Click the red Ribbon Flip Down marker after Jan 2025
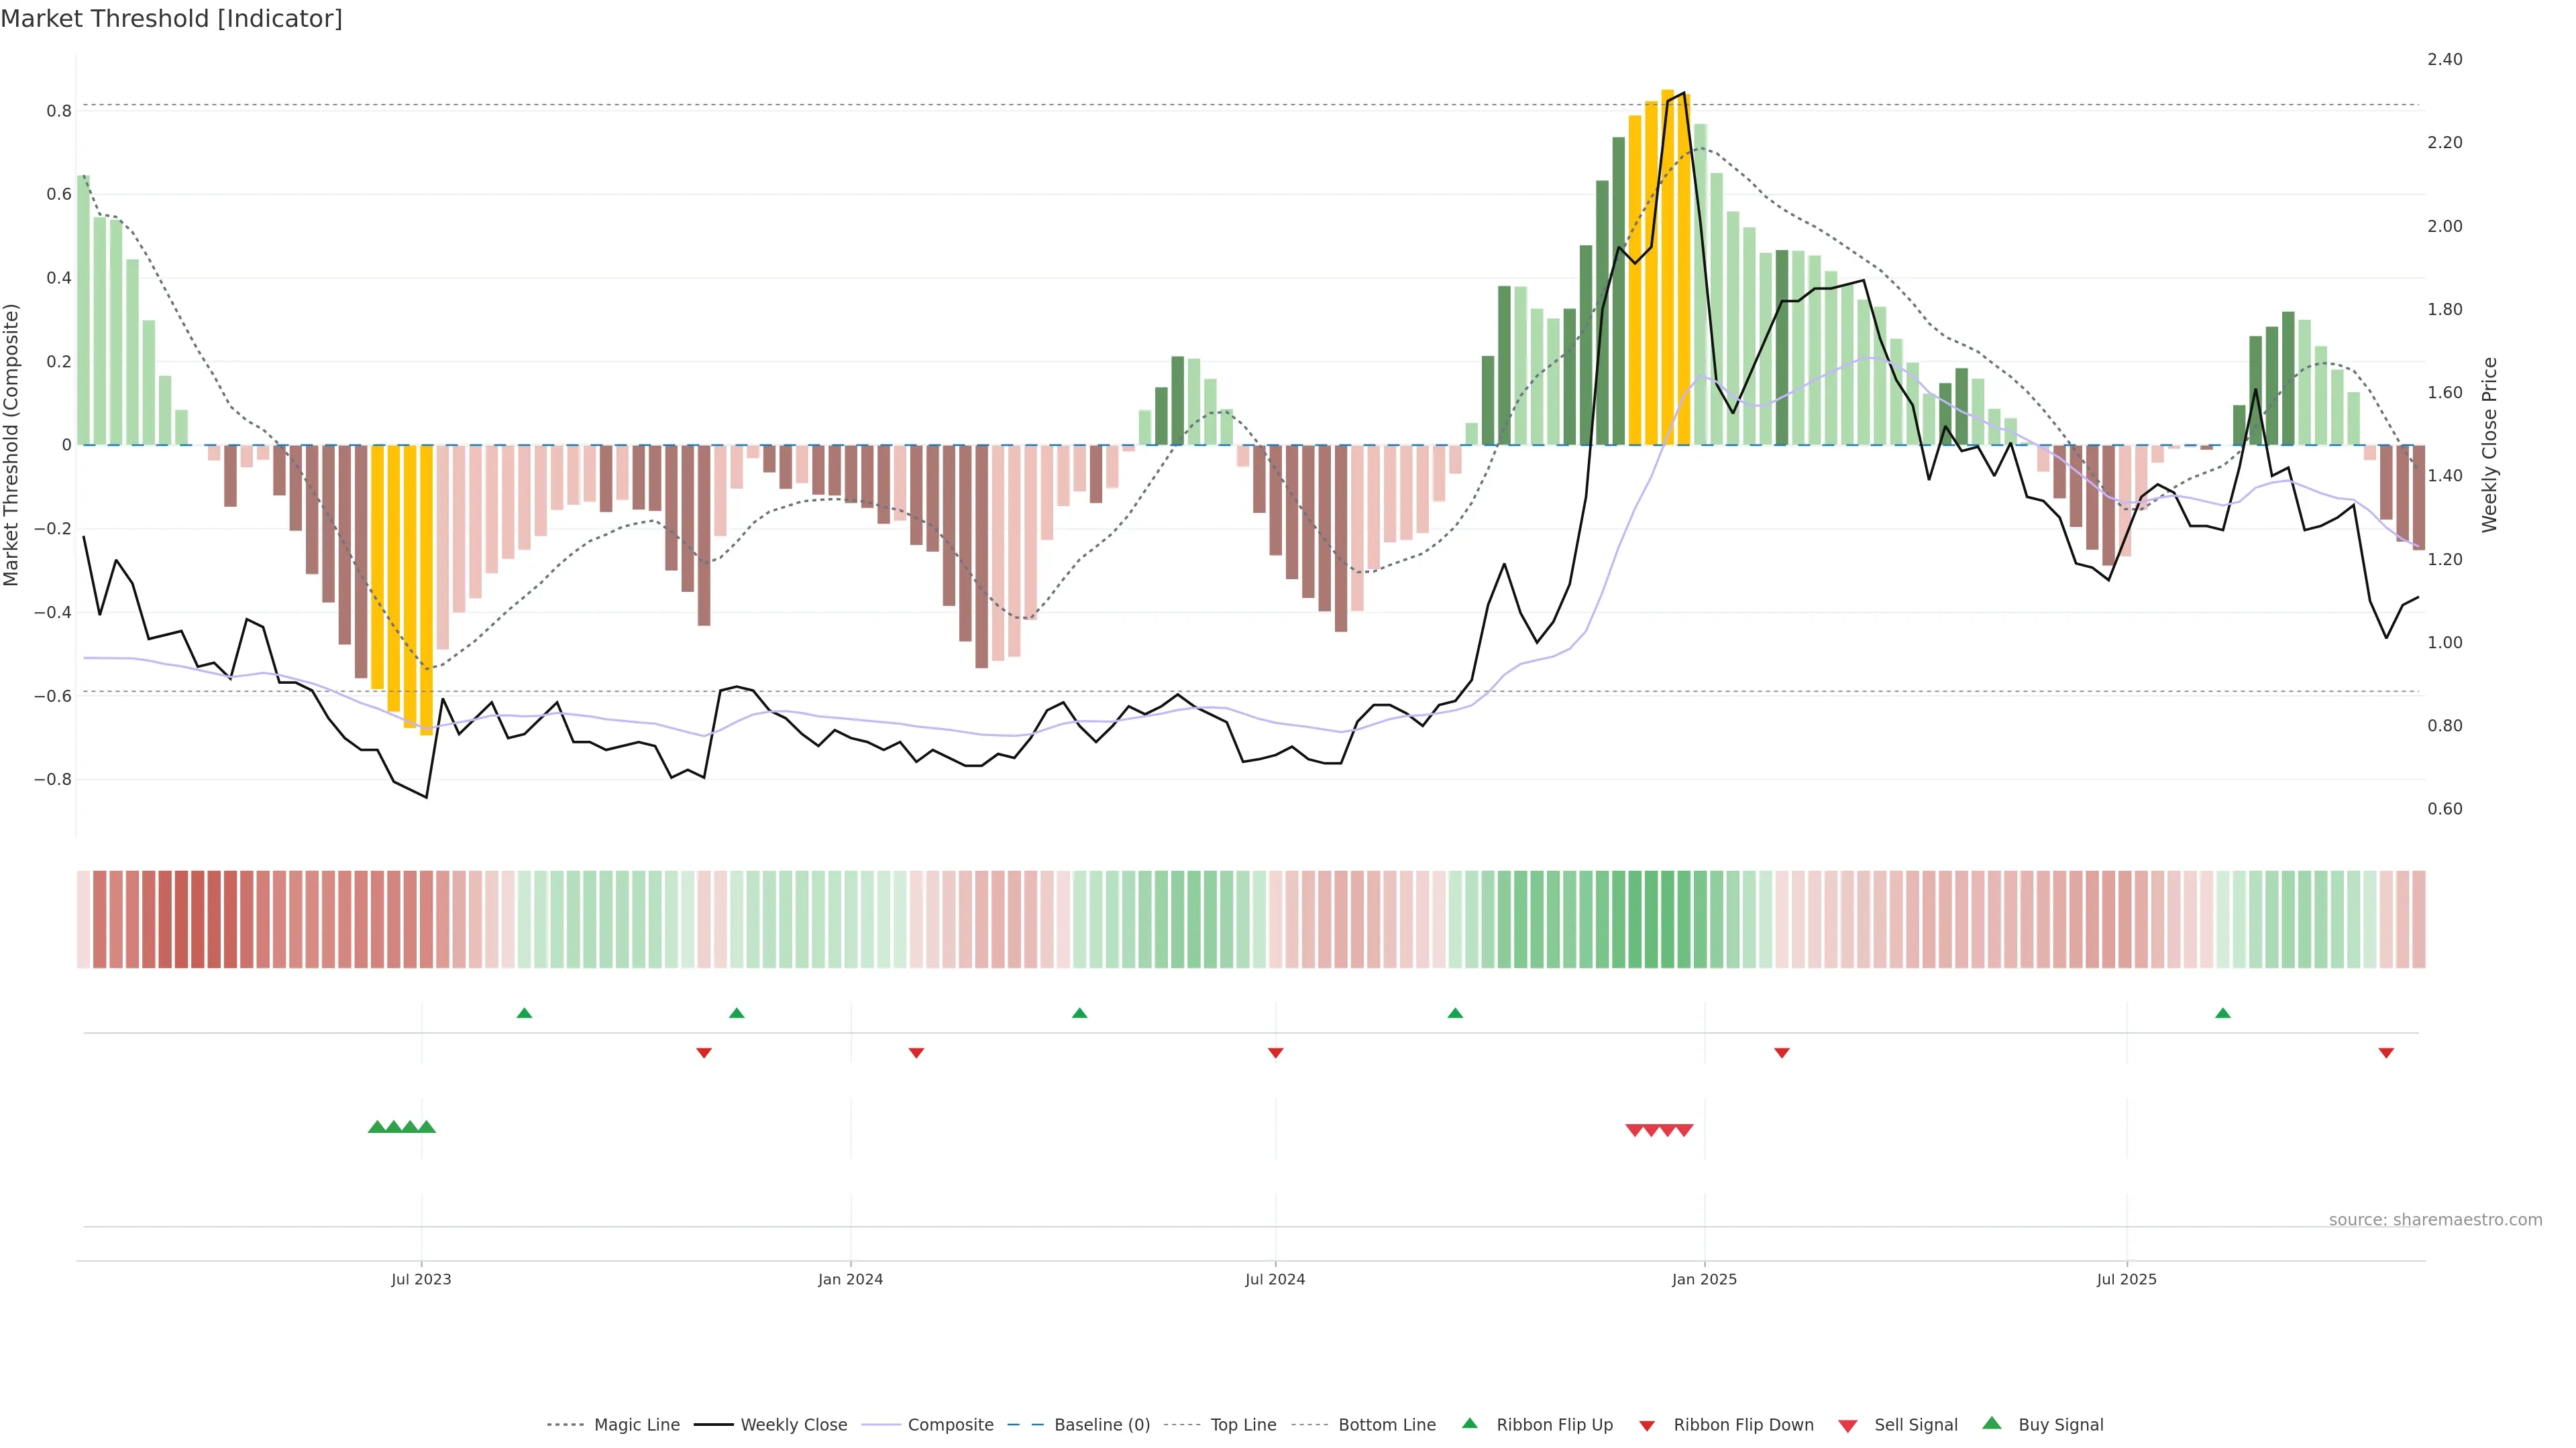Viewport: 2576px width, 1448px height. click(1781, 1053)
